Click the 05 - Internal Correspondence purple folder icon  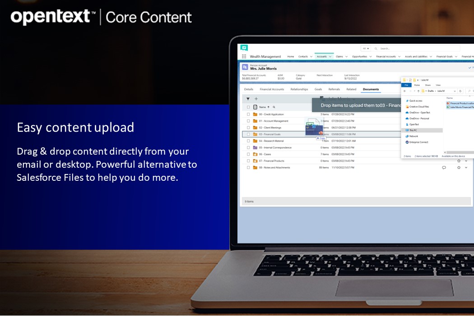click(255, 147)
